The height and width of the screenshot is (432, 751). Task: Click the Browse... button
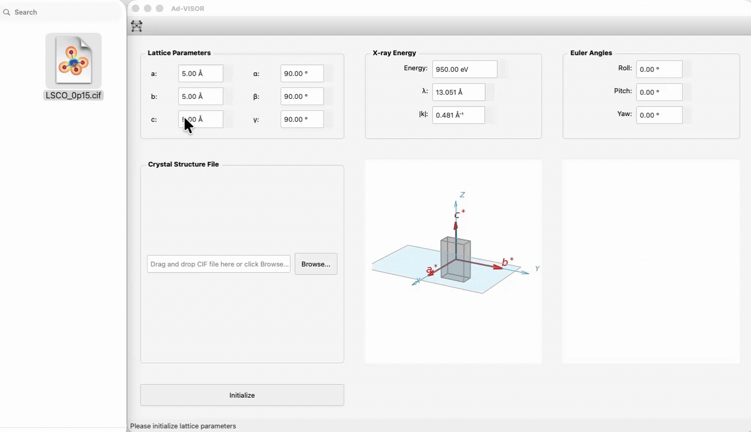tap(316, 264)
